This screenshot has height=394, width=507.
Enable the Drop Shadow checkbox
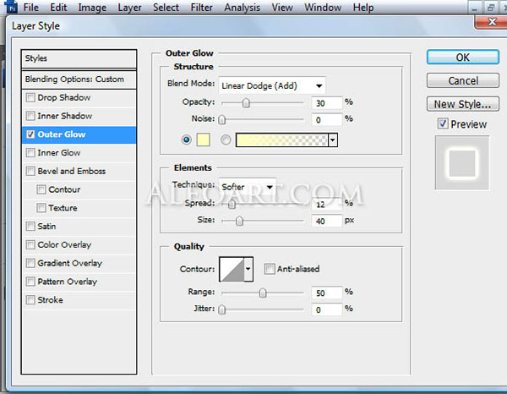(x=30, y=98)
